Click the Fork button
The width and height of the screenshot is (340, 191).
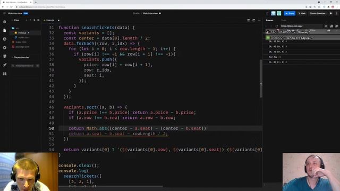302,13
